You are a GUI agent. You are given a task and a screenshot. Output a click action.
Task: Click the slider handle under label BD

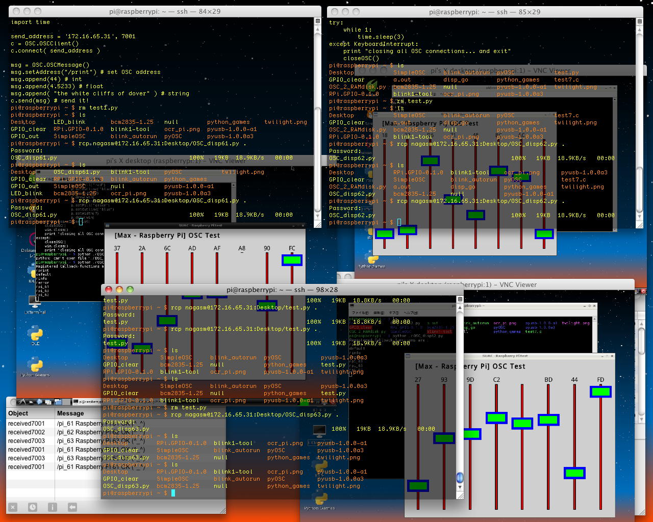pyautogui.click(x=548, y=420)
